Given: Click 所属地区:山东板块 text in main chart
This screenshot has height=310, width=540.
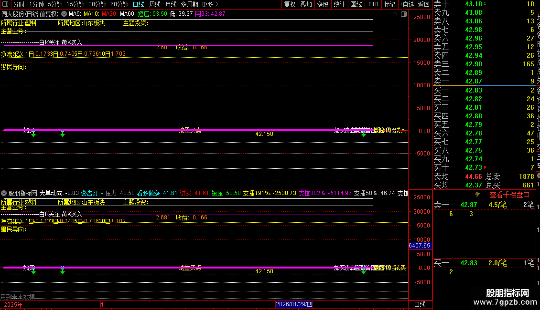Looking at the screenshot, I should 81,23.
